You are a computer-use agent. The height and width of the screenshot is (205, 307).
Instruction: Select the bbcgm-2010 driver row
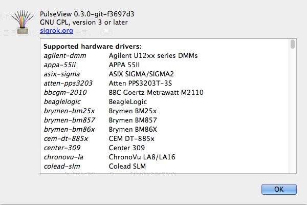[x=65, y=92]
